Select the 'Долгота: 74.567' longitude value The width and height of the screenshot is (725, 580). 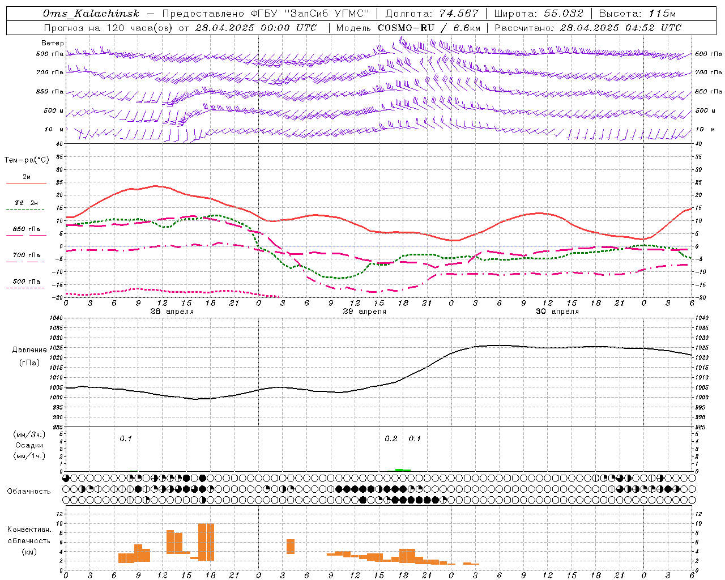[432, 14]
